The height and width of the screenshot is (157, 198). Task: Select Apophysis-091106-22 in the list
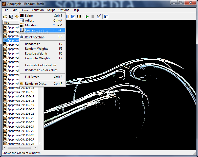pyautogui.click(x=21, y=118)
